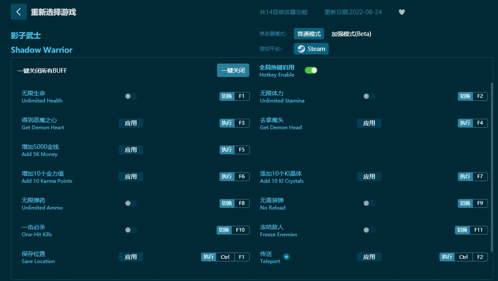Click the vertical scrollbar on right
This screenshot has width=498, height=281.
(x=492, y=167)
